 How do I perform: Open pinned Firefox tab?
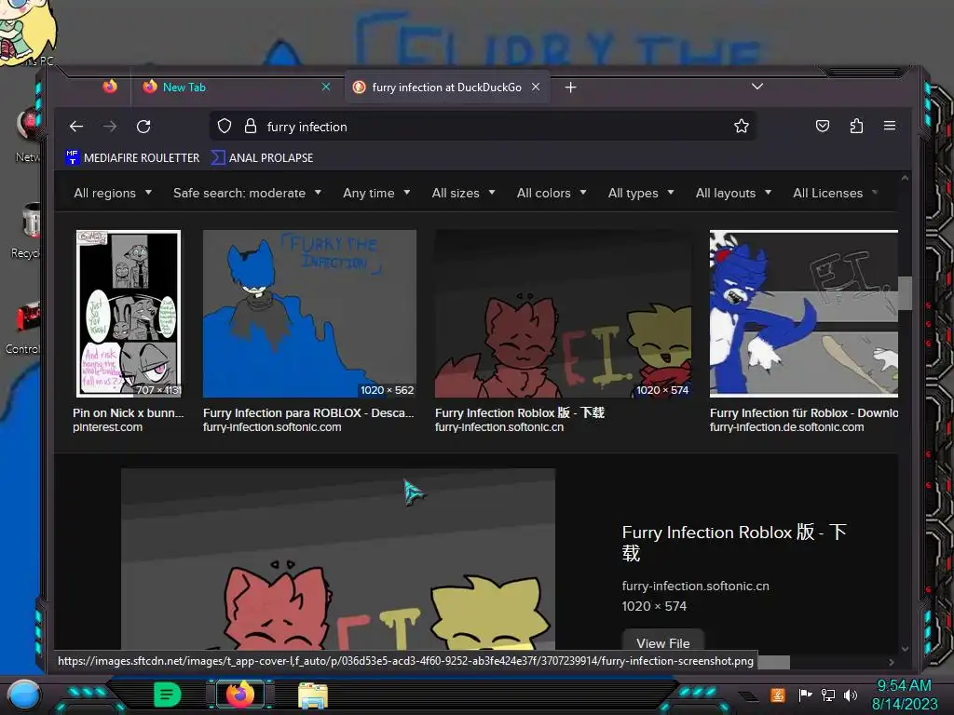tap(110, 87)
